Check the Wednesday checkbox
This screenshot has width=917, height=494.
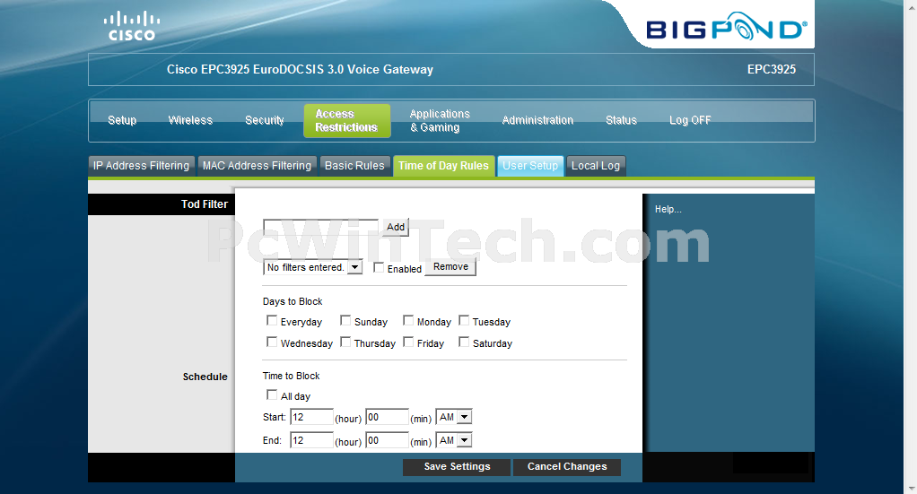[x=271, y=342]
